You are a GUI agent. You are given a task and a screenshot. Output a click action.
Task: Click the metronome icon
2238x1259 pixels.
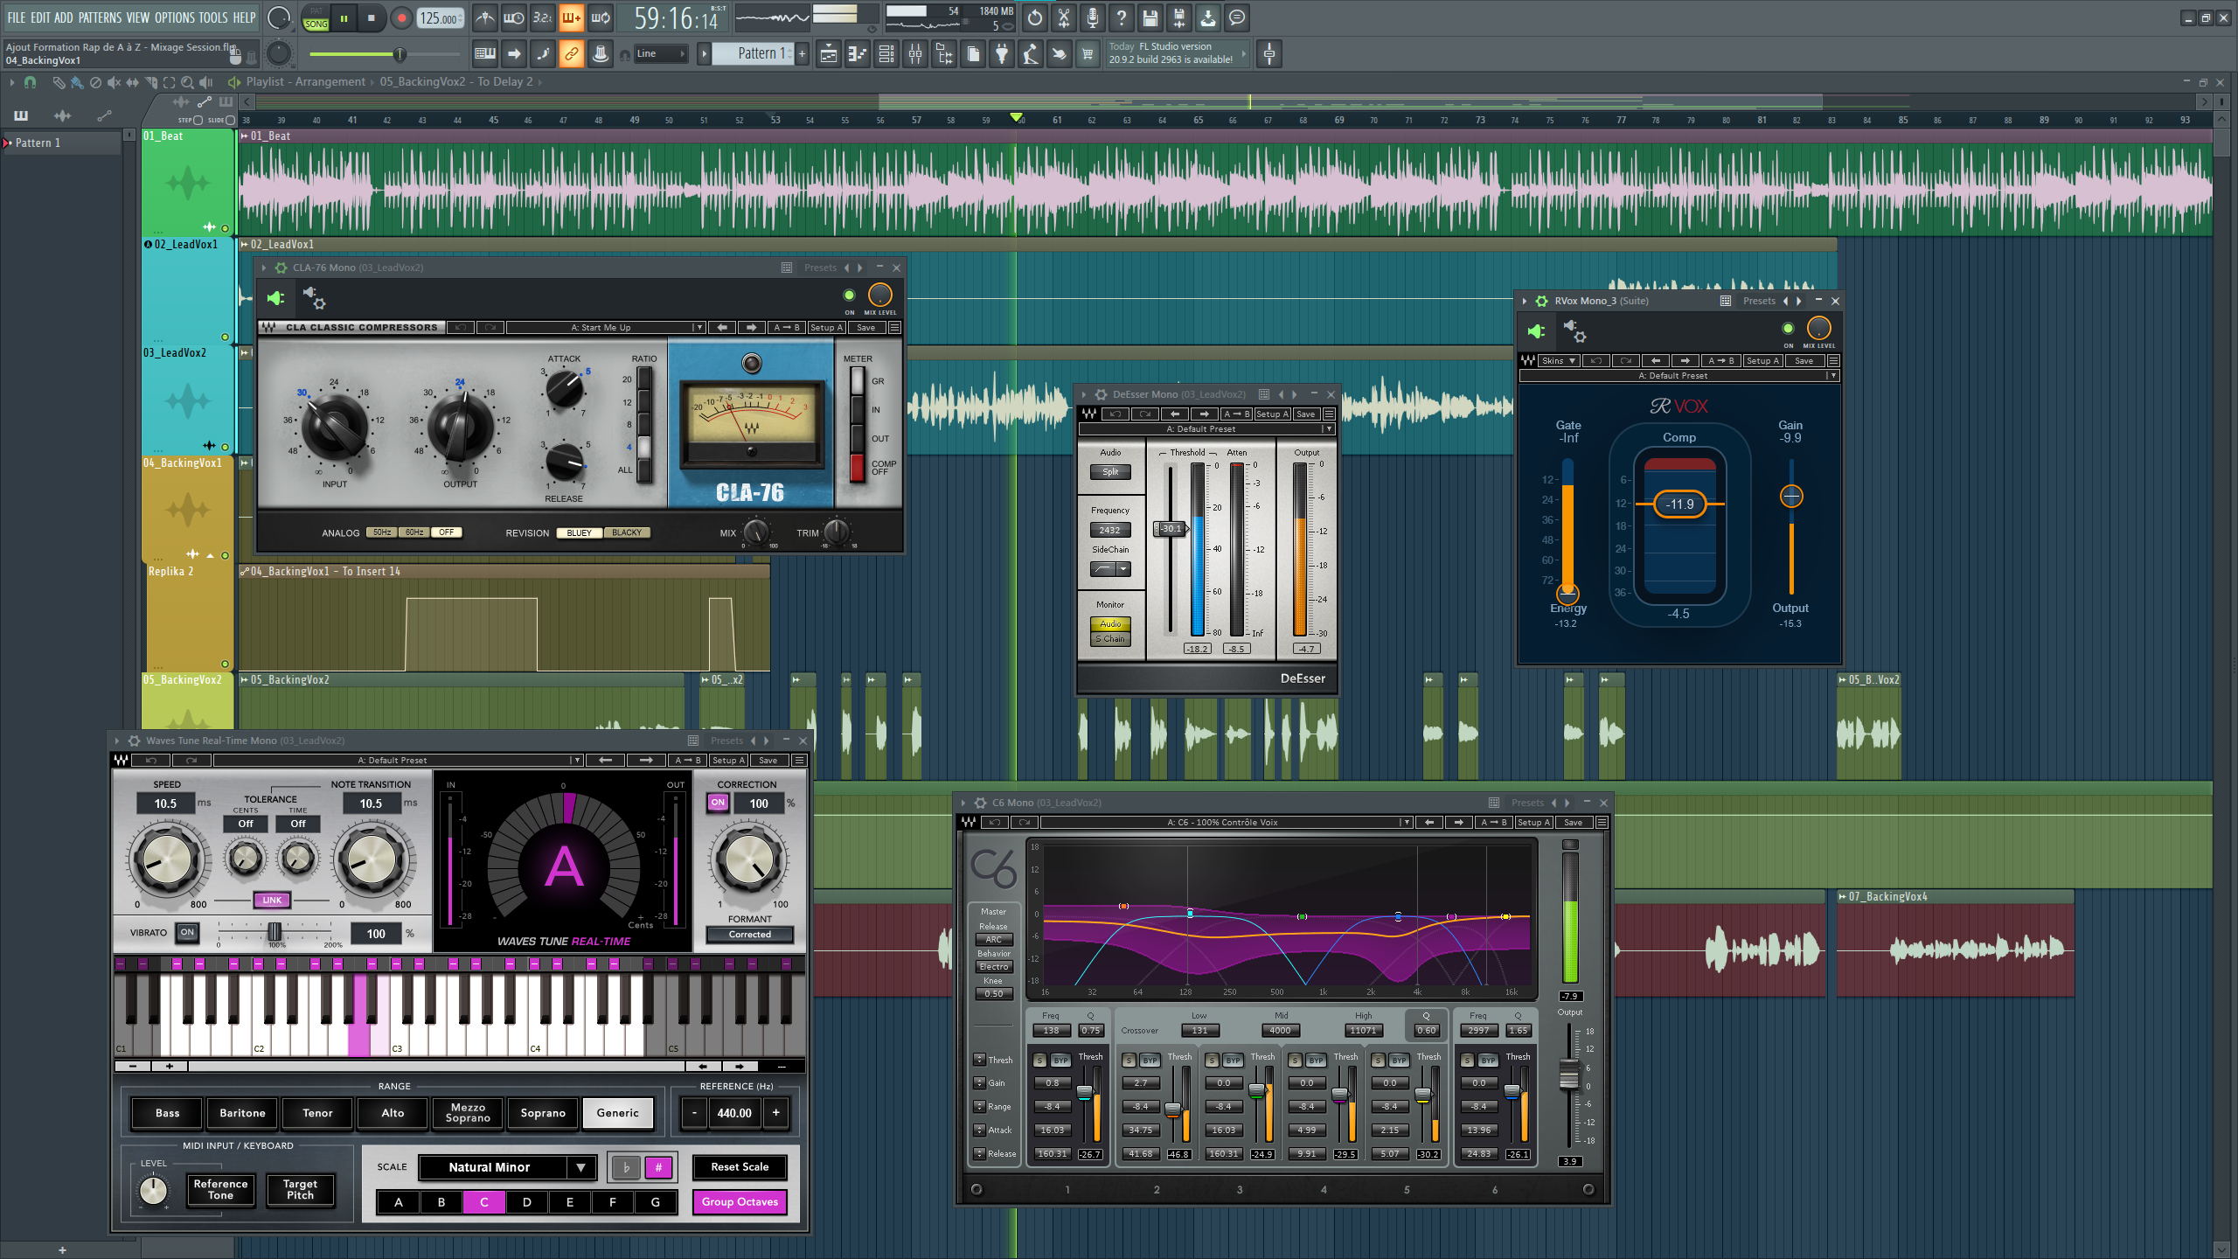tap(485, 18)
